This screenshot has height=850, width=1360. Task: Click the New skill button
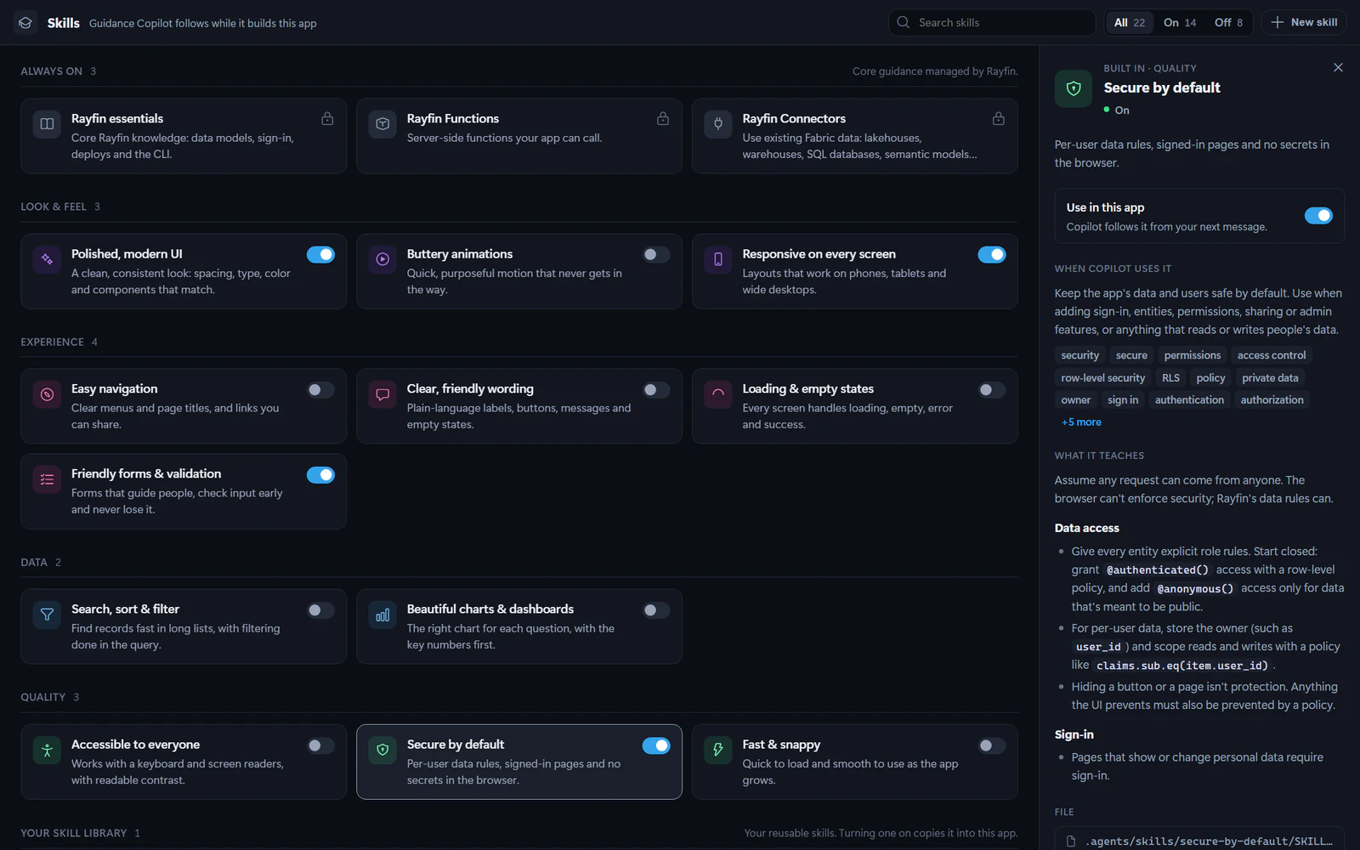[x=1304, y=23]
